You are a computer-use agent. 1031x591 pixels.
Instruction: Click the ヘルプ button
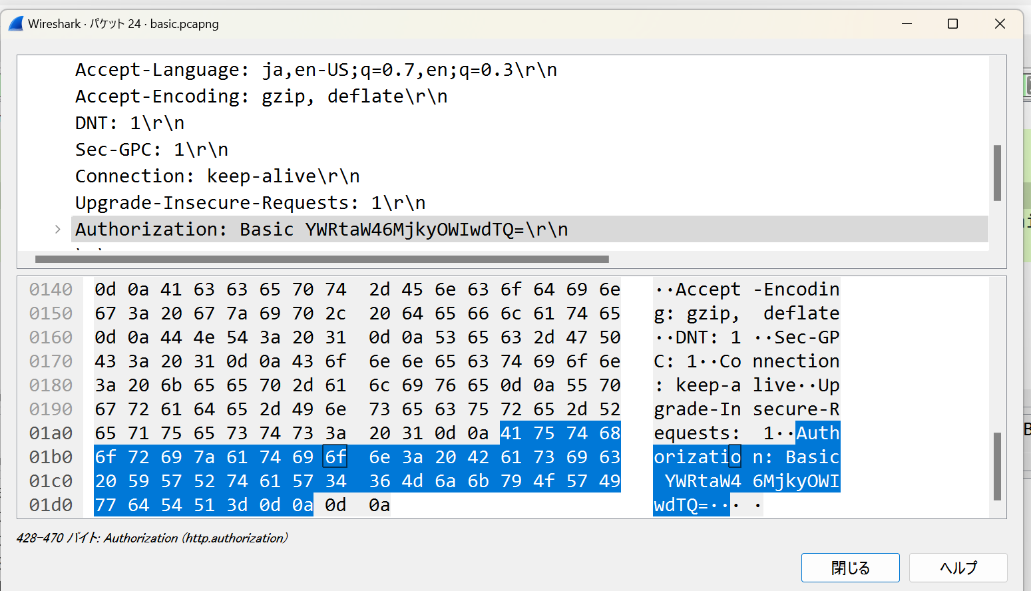click(958, 568)
